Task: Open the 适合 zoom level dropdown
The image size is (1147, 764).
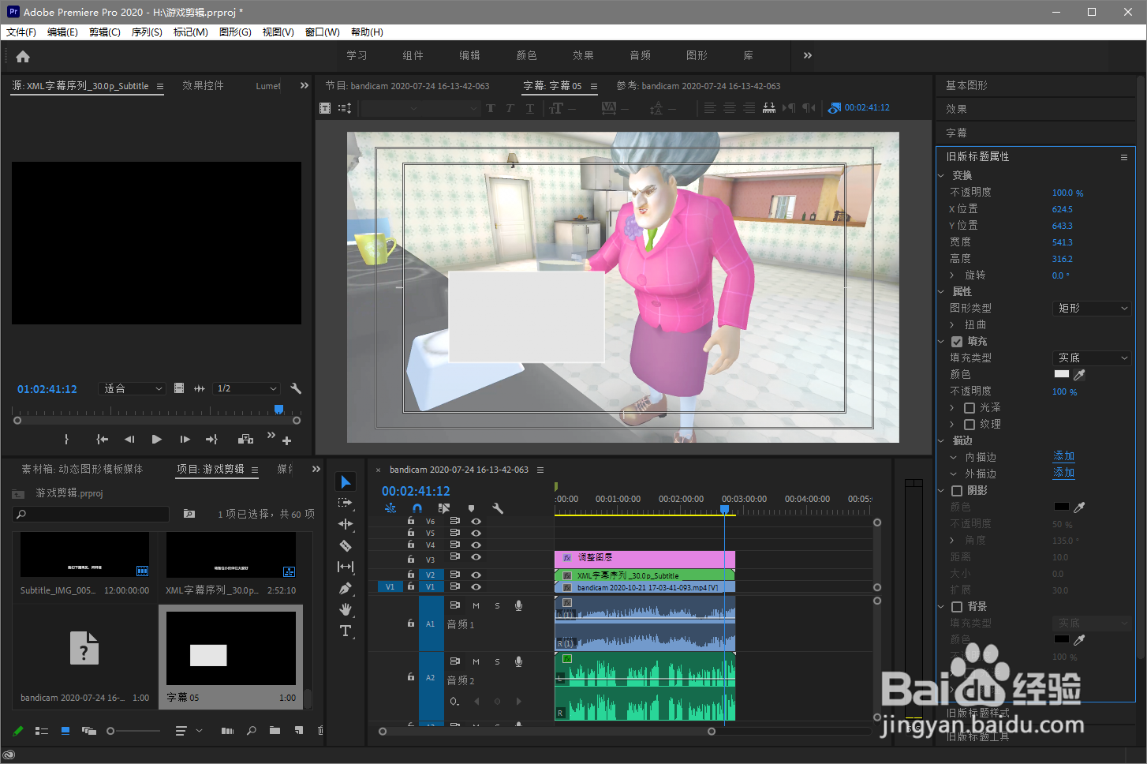Action: coord(133,388)
